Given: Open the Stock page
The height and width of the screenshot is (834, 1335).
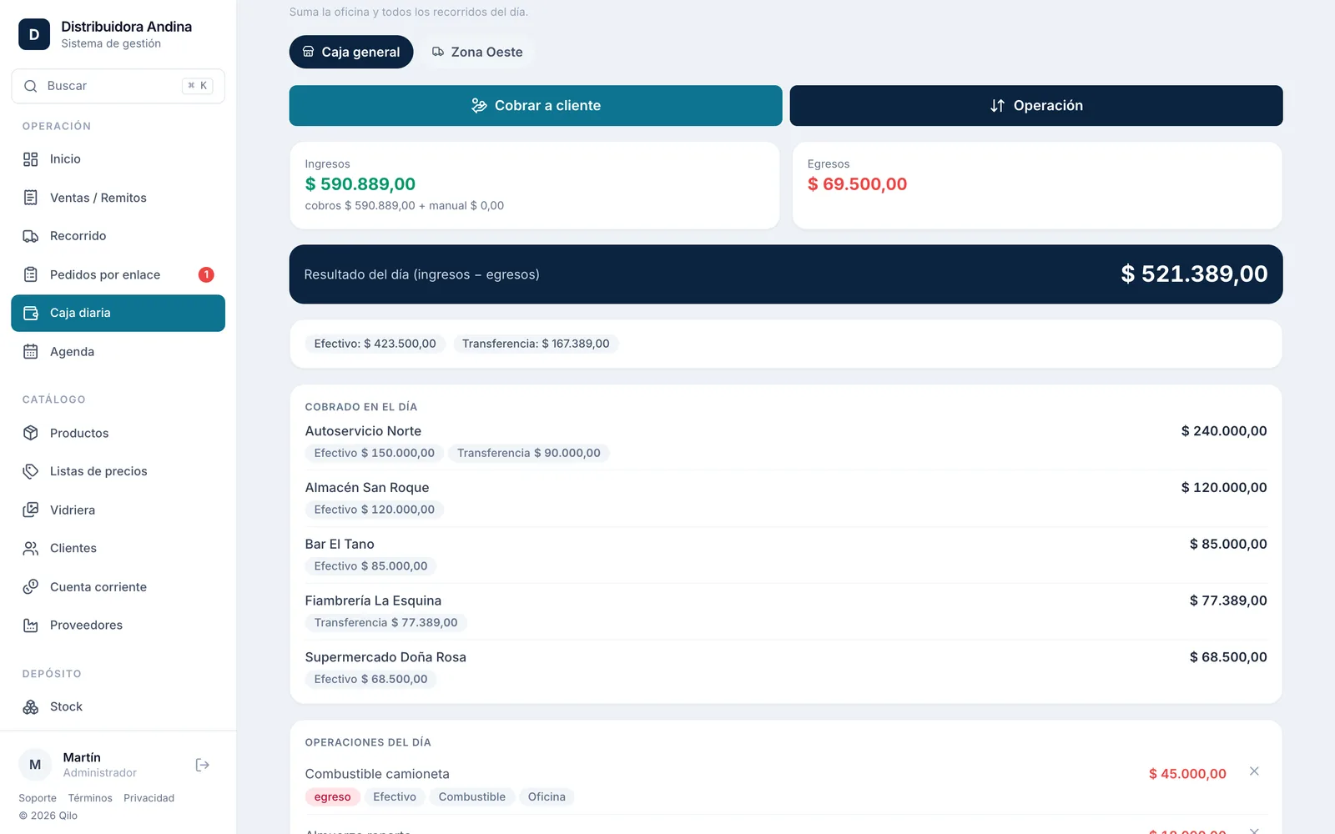Looking at the screenshot, I should pos(118,706).
